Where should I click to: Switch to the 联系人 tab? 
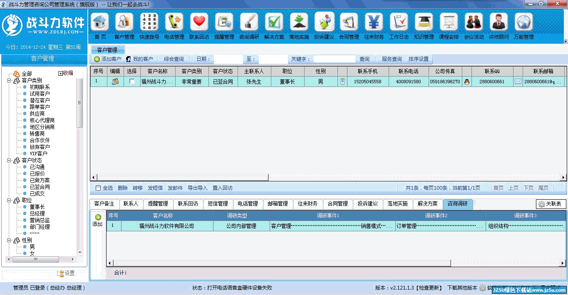click(131, 204)
